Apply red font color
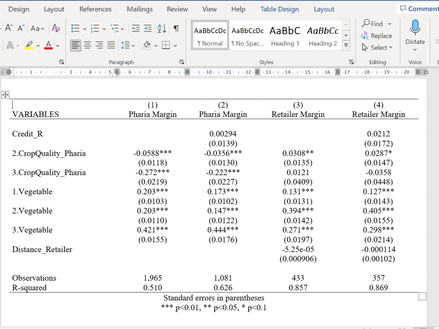This screenshot has width=439, height=329. (x=48, y=45)
